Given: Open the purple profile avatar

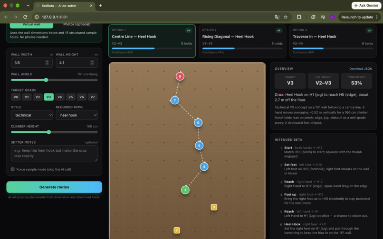Looking at the screenshot, I should pos(332,17).
